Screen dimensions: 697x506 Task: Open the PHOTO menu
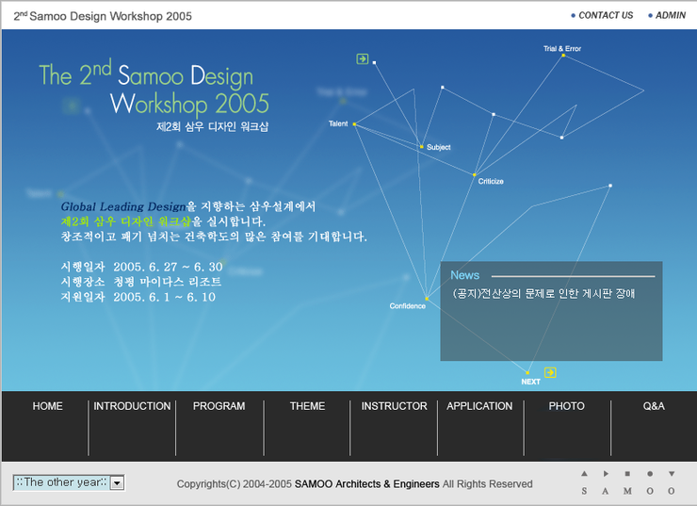pyautogui.click(x=566, y=406)
